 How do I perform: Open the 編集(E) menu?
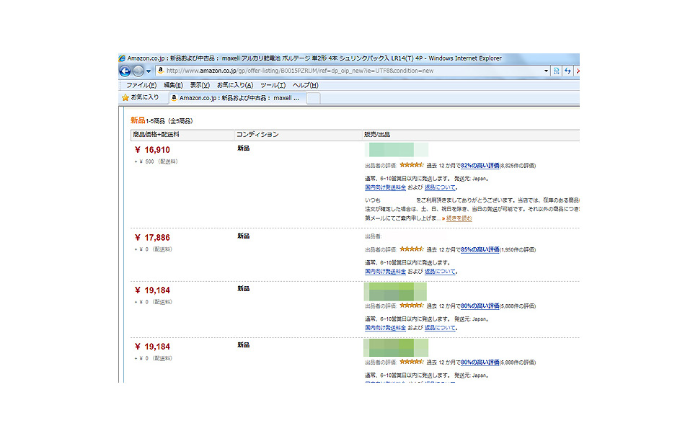tap(173, 85)
